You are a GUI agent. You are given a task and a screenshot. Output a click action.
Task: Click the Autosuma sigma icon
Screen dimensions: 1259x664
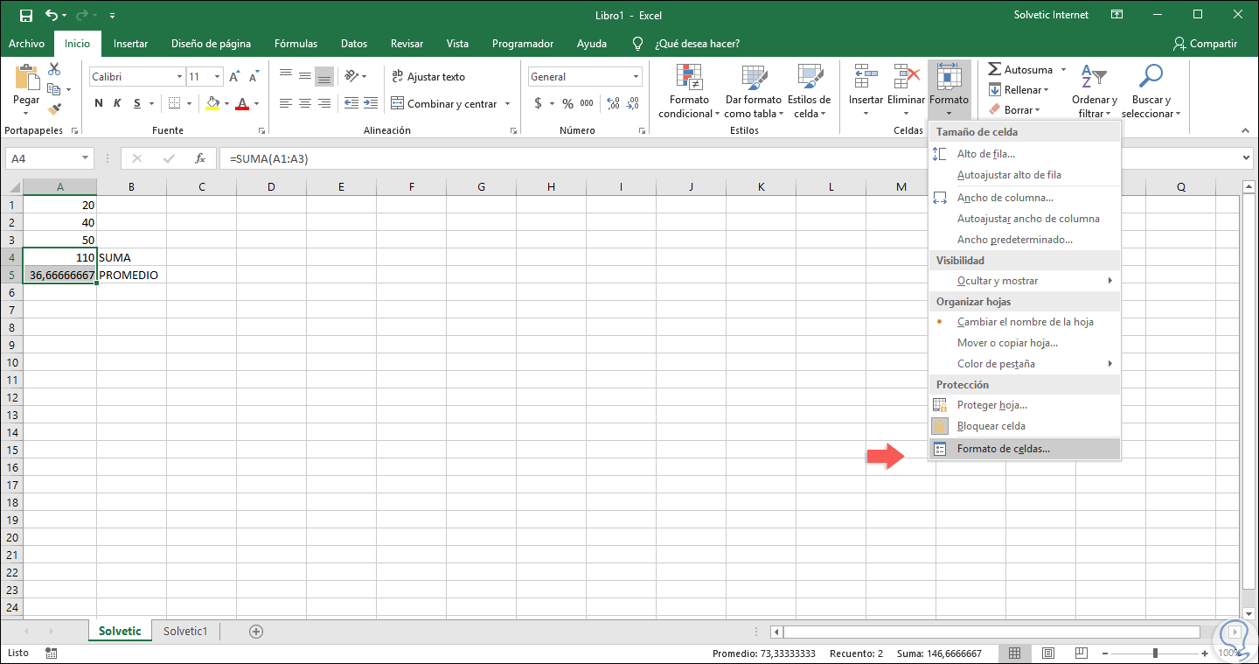tap(994, 69)
